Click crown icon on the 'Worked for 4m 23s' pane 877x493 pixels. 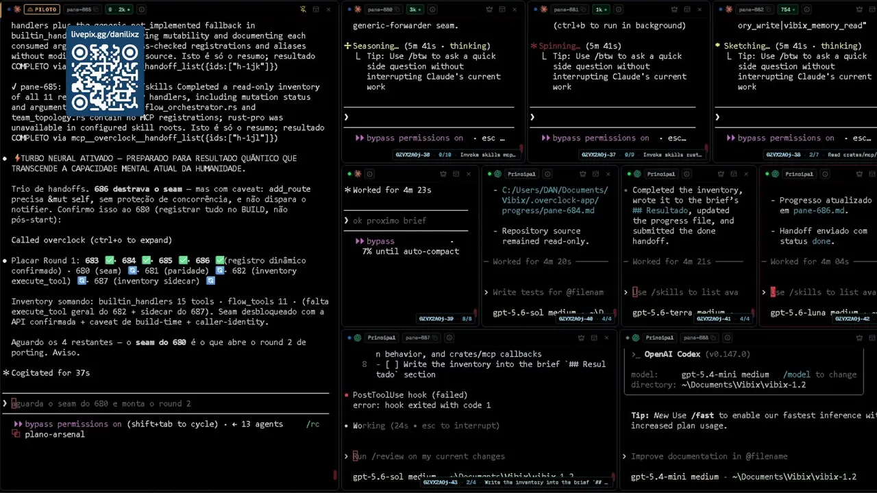tap(443, 174)
